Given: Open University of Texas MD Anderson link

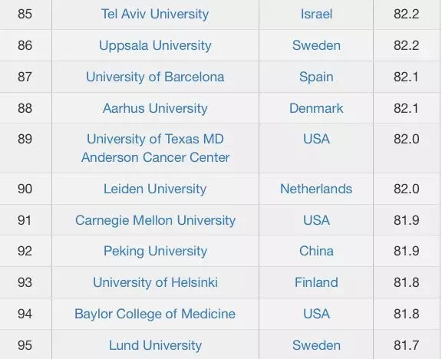Looking at the screenshot, I should [155, 148].
